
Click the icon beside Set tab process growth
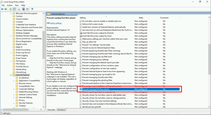click(80, 107)
